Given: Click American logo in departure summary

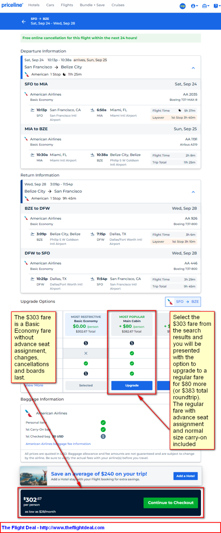Looking at the screenshot, I should [27, 74].
